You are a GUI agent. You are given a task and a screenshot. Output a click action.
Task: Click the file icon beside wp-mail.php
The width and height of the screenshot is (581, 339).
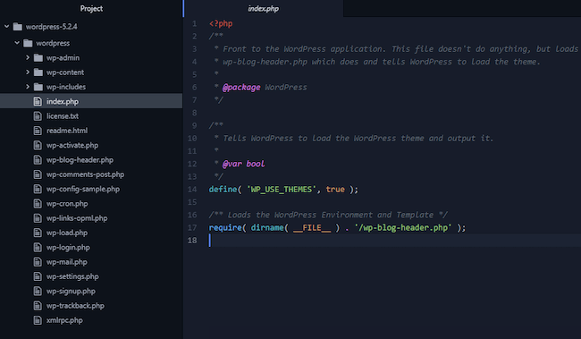[38, 262]
